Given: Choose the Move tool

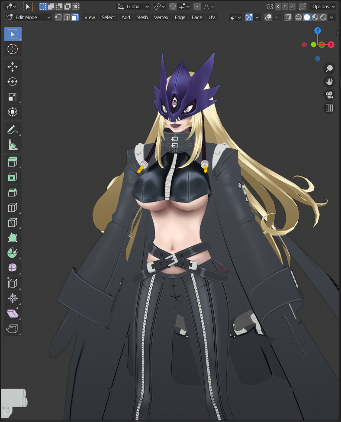Looking at the screenshot, I should click(x=13, y=67).
